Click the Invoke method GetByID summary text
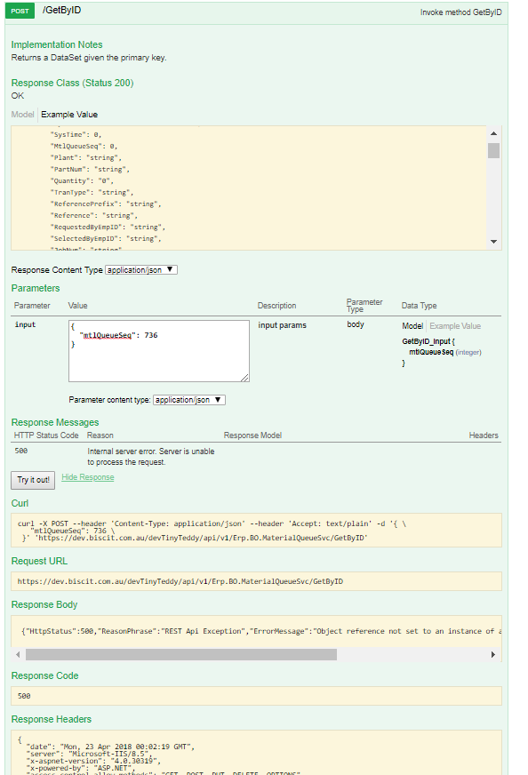 click(460, 12)
